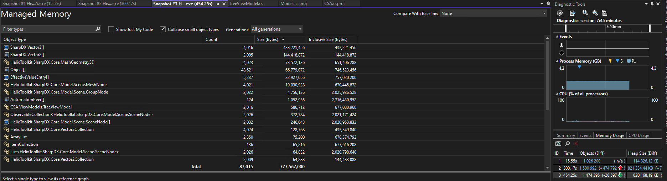This screenshot has width=667, height=181.
Task: Toggle sort arrow on Size (Bytes) column
Action: [283, 39]
